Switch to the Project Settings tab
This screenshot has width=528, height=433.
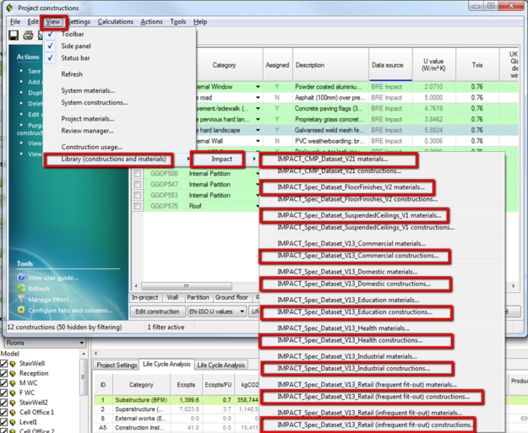pyautogui.click(x=117, y=365)
